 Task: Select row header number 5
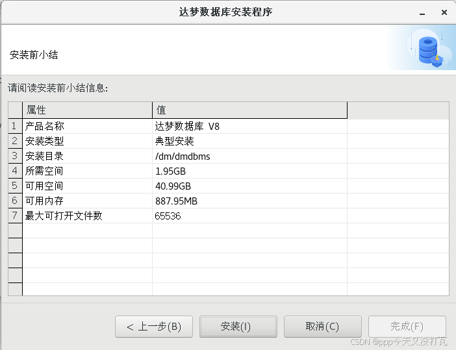(x=15, y=186)
